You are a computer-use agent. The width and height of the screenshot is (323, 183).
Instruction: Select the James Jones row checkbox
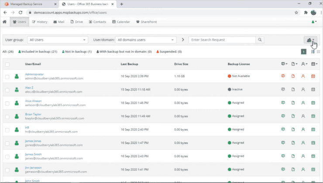(7, 143)
